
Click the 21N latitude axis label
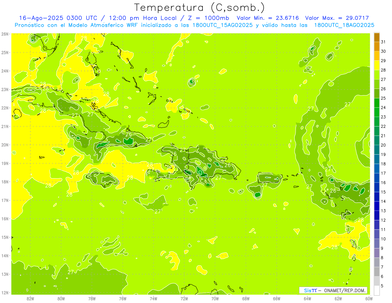click(x=5, y=126)
